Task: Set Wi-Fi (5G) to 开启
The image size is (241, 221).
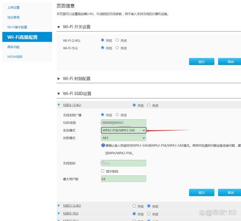Action: [102, 48]
